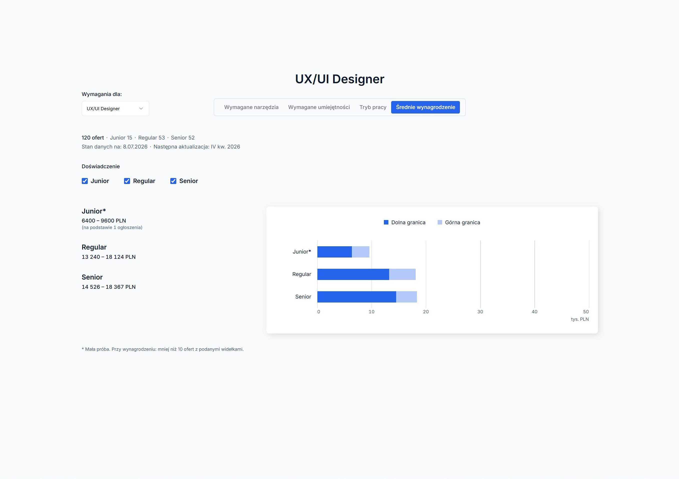Viewport: 679px width, 479px height.
Task: Click the 'Junior*' salary heading
Action: tap(94, 211)
